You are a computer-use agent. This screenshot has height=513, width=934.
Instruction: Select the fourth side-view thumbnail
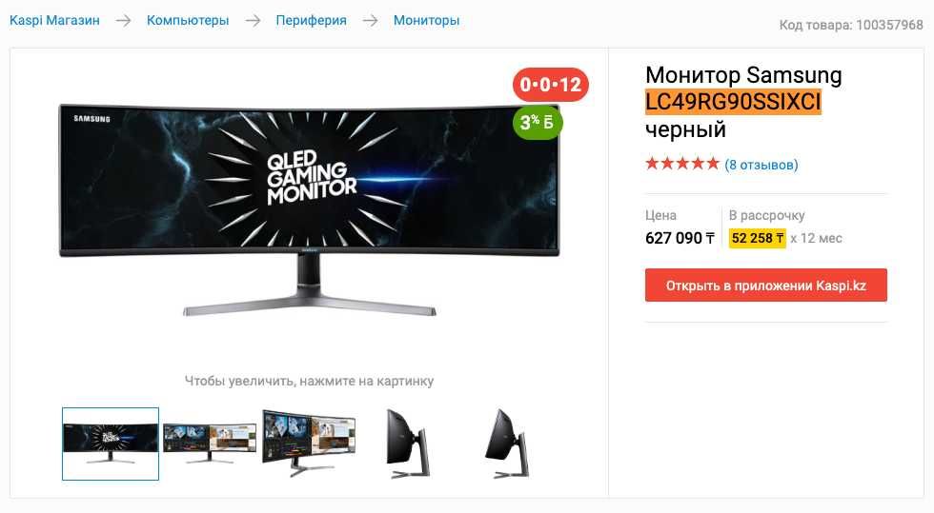coord(408,444)
